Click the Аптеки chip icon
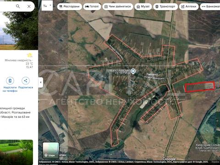 (x=182, y=7)
